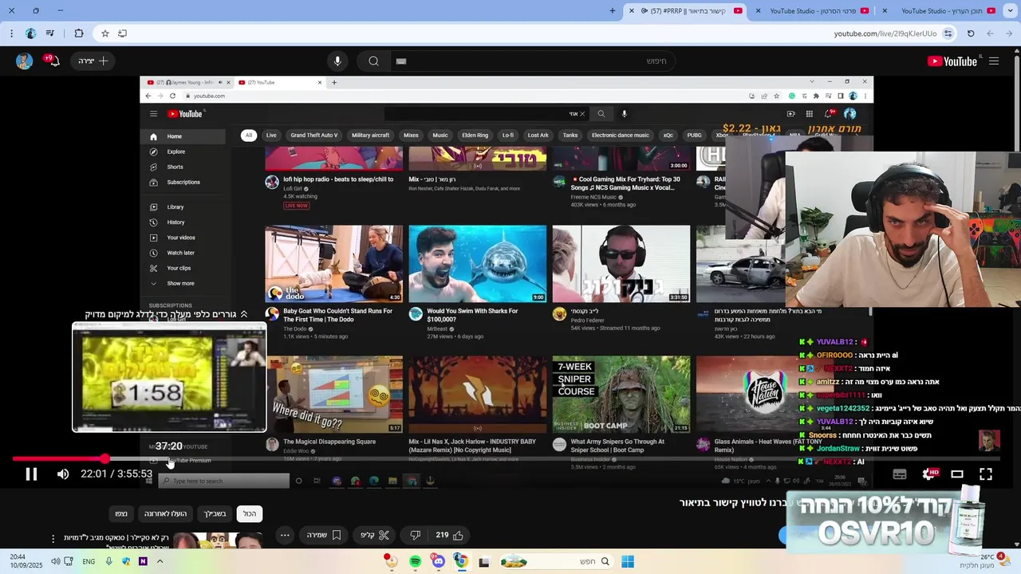View site information icon in address bar

(948, 33)
